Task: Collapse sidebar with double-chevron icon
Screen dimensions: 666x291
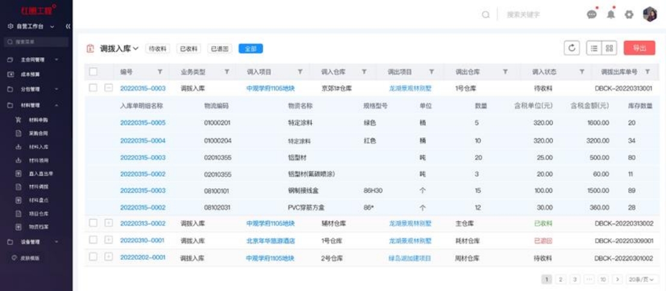Action: pyautogui.click(x=68, y=26)
